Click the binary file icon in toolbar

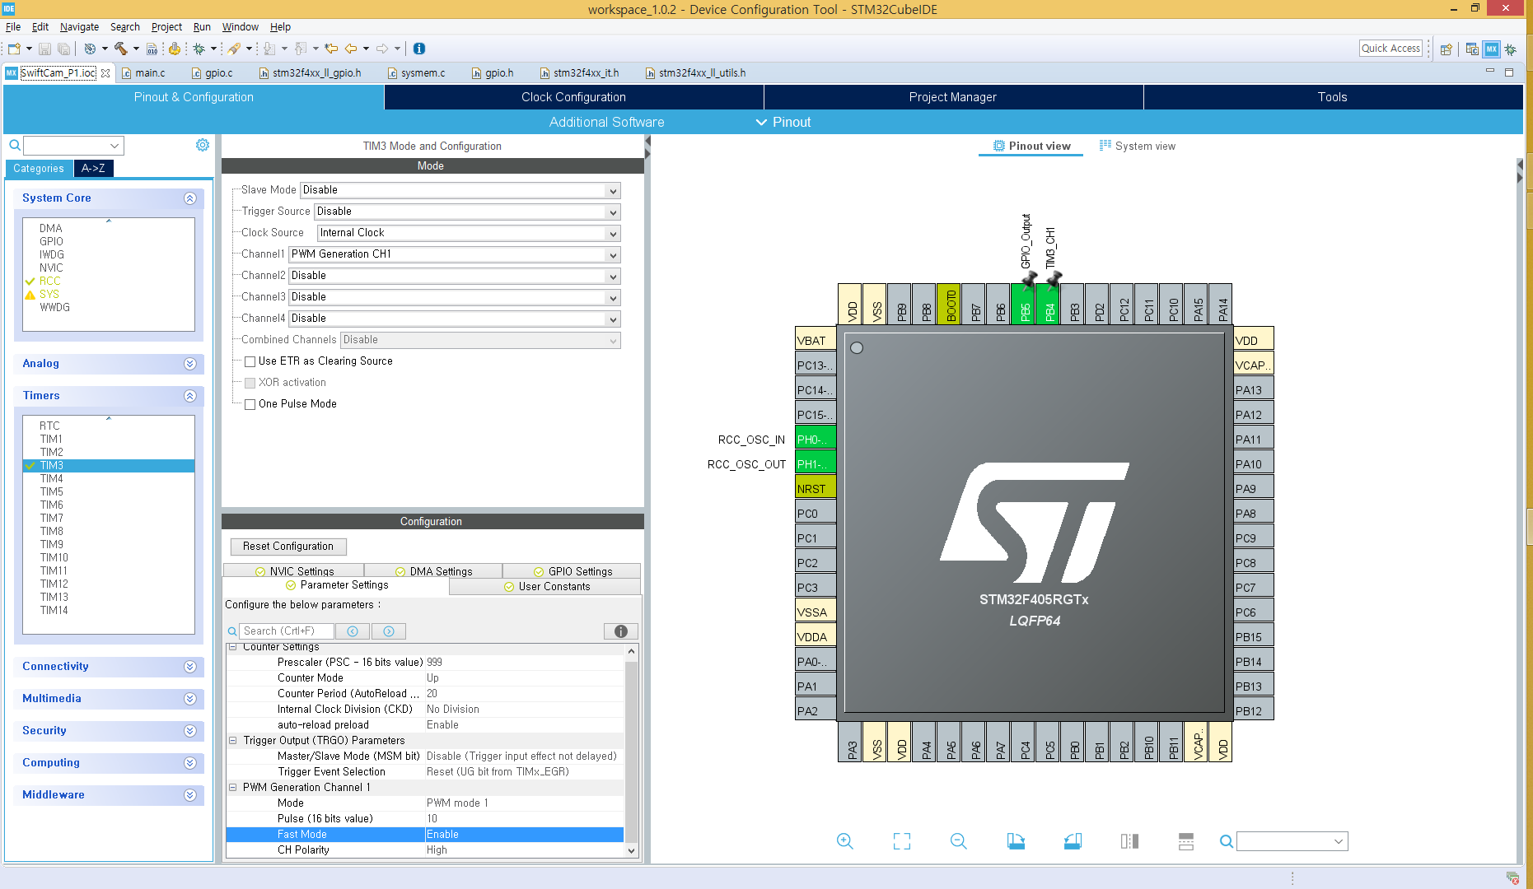click(152, 49)
